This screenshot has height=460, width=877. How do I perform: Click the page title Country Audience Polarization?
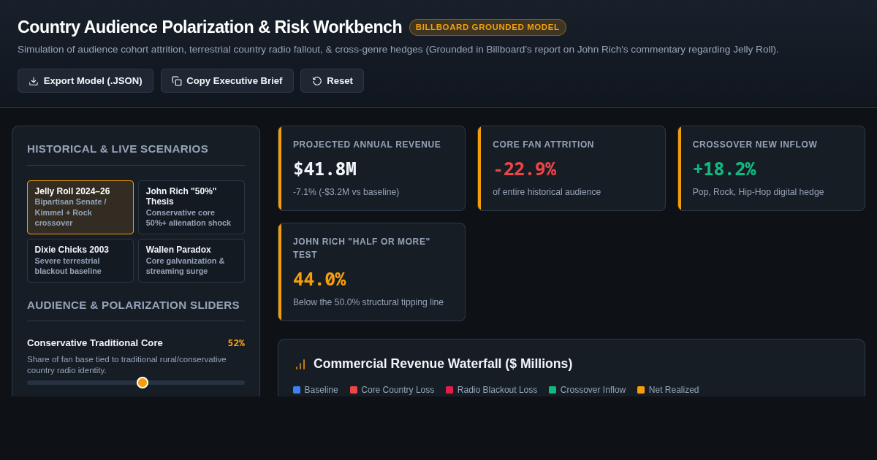click(x=210, y=27)
